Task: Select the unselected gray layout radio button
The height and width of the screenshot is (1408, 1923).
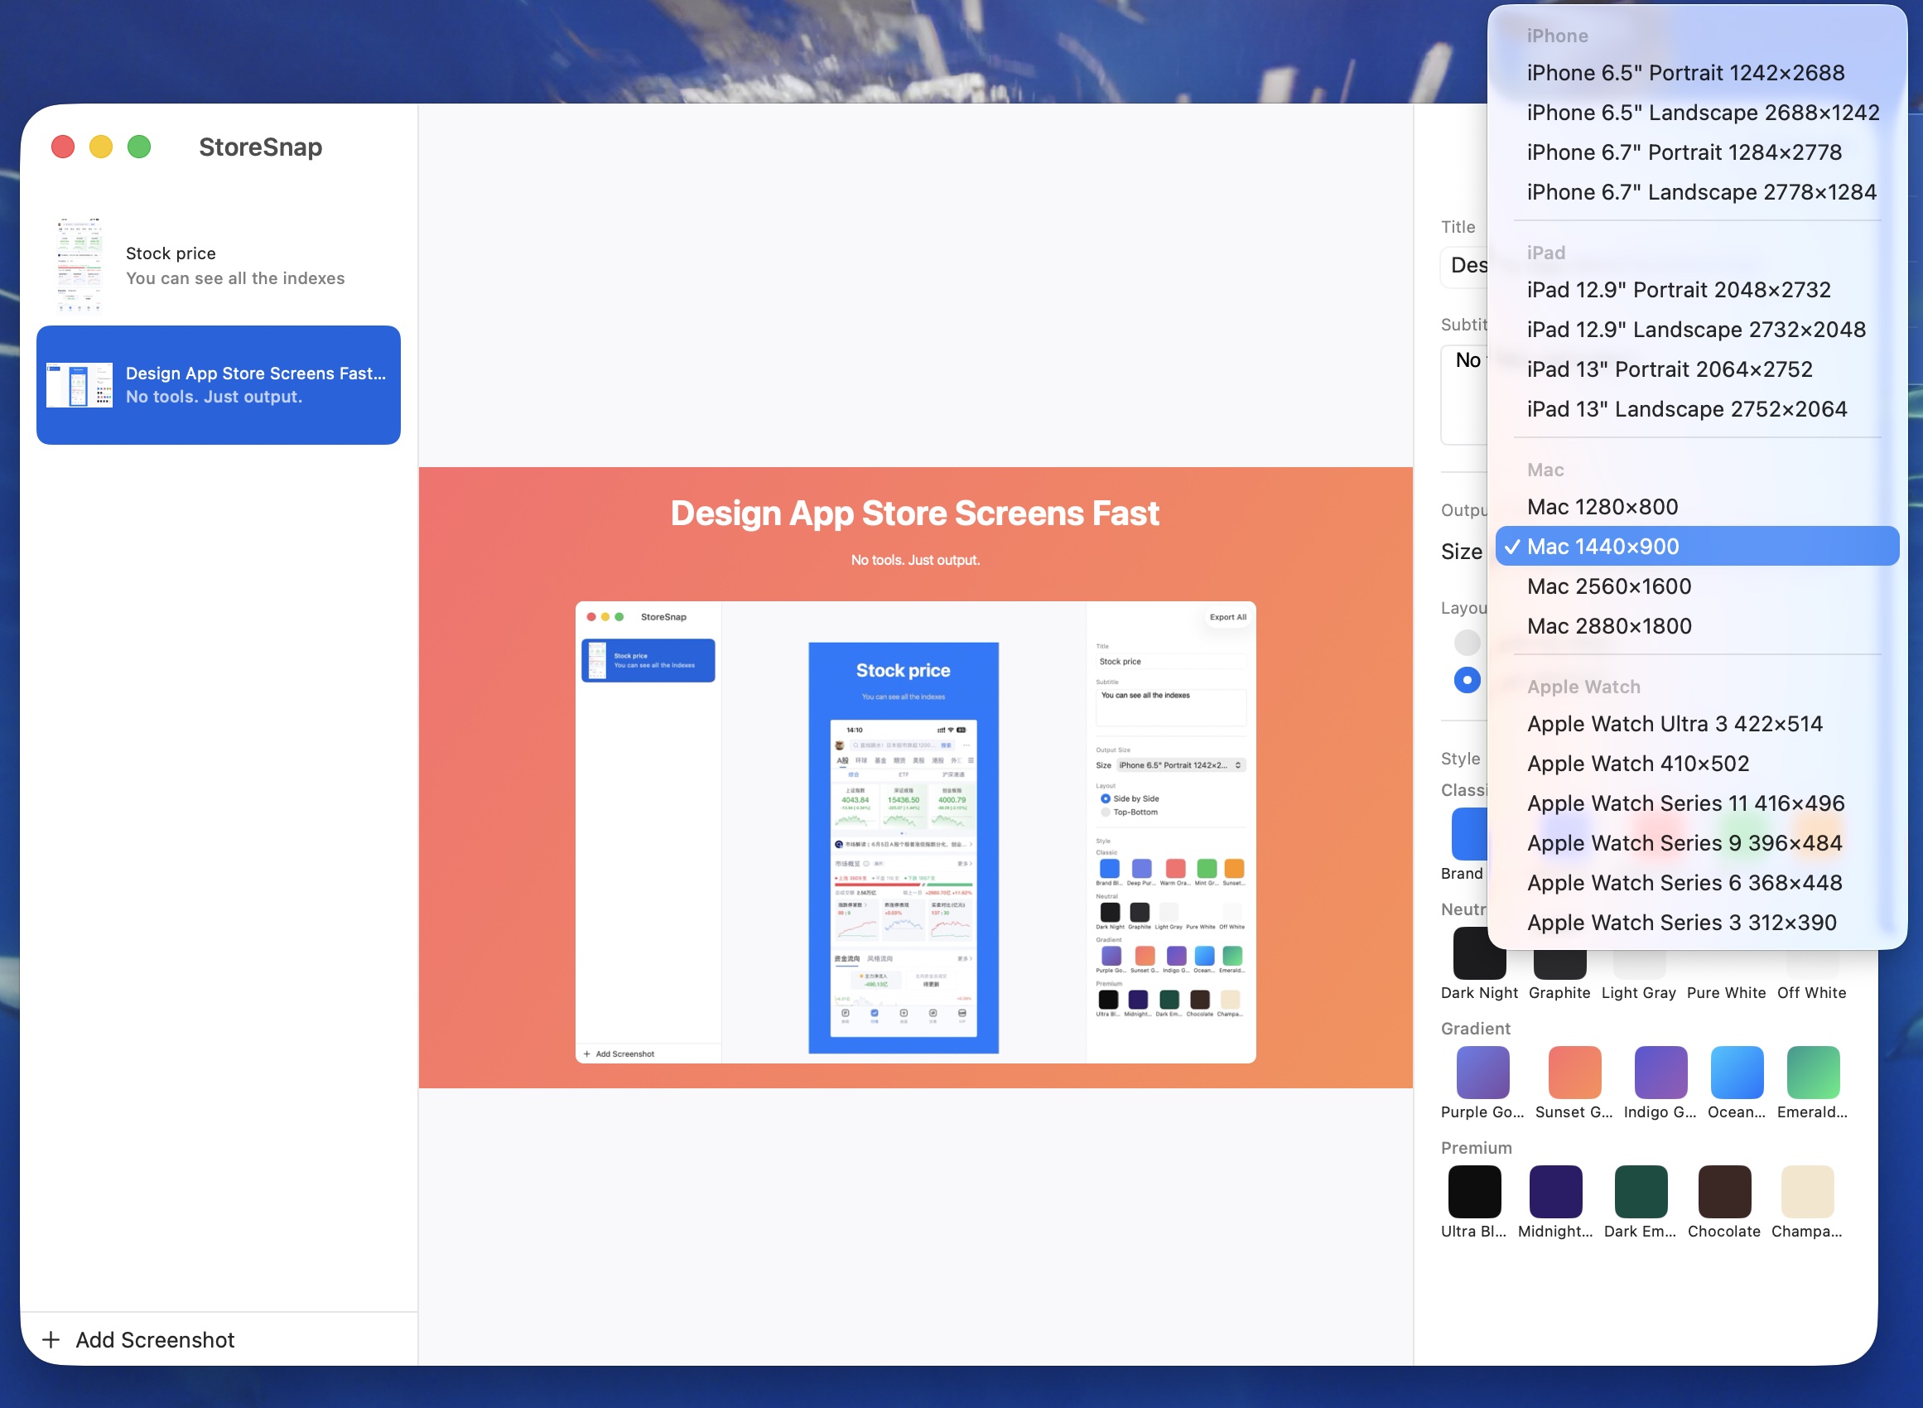Action: (x=1467, y=642)
